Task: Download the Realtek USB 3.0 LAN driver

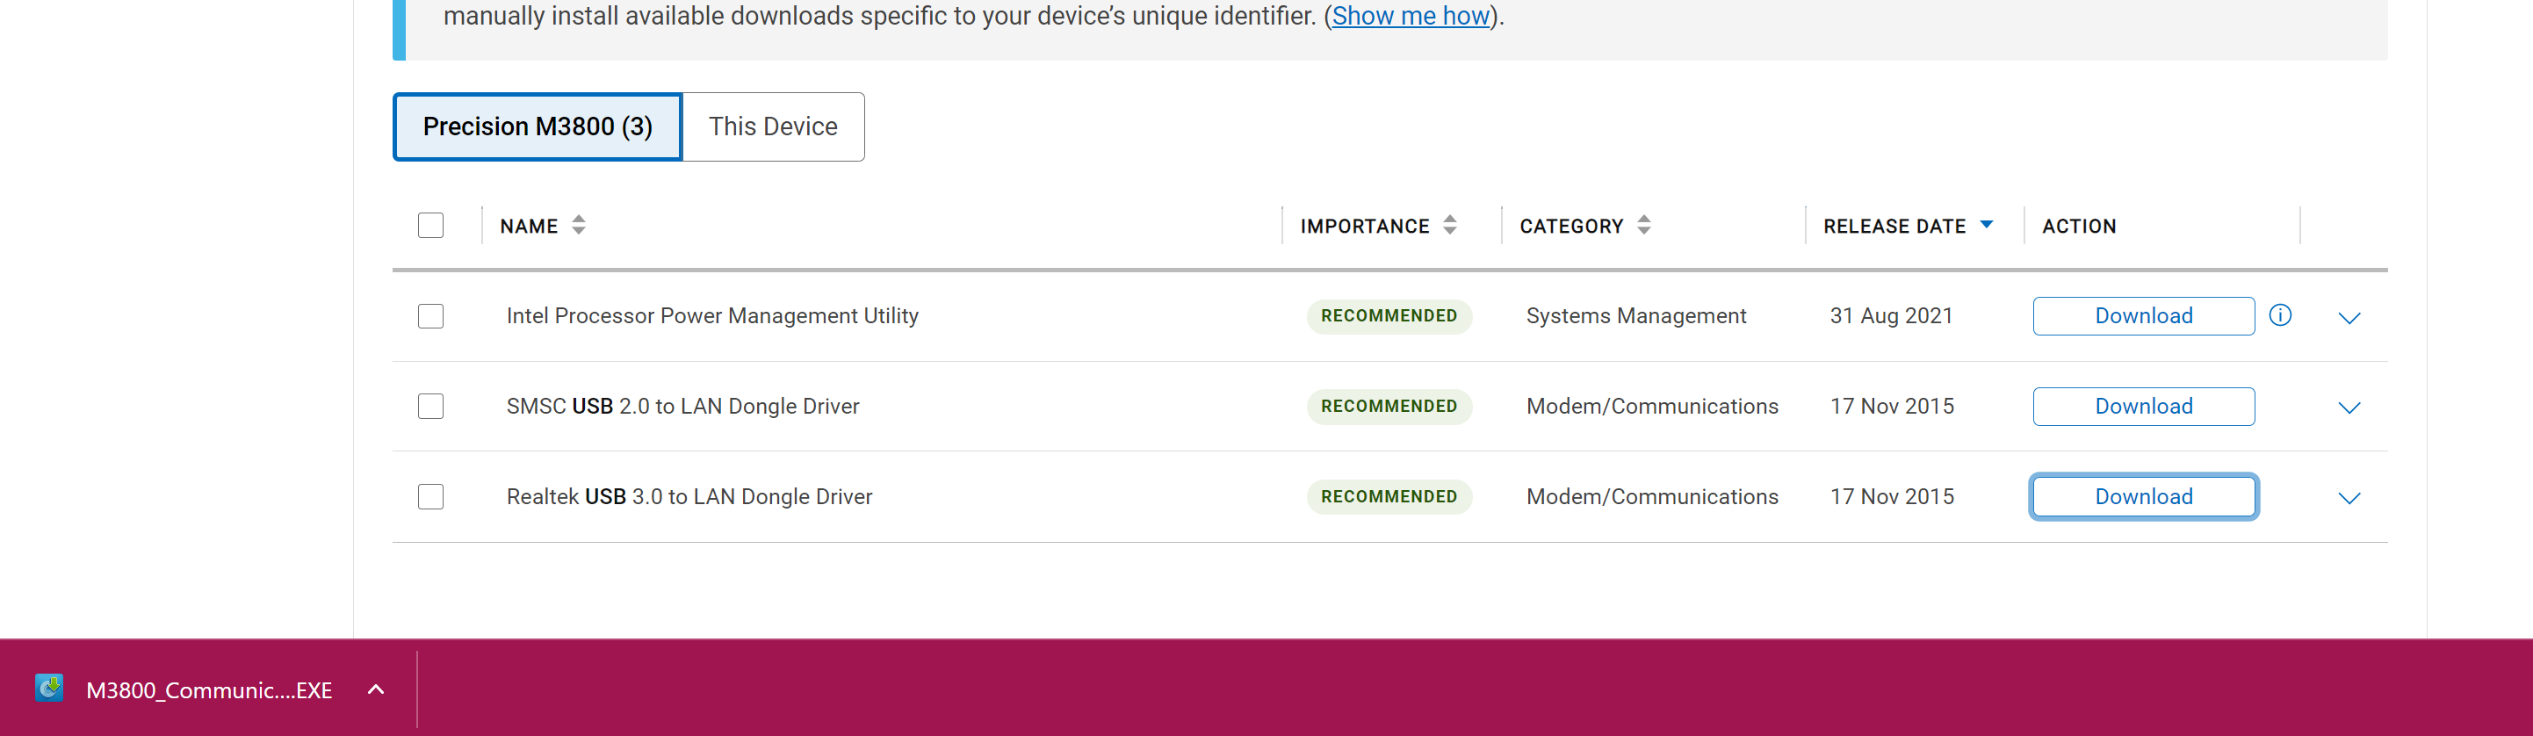Action: tap(2143, 496)
